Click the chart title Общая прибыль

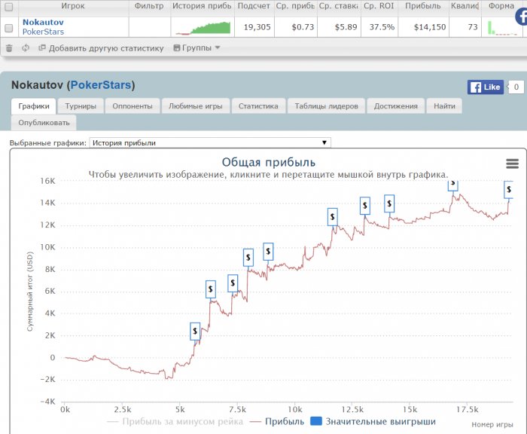(x=269, y=162)
